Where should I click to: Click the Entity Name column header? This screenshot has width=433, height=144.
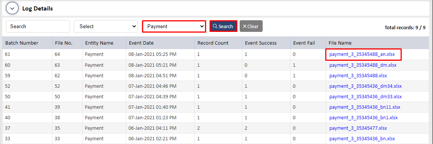[104, 43]
